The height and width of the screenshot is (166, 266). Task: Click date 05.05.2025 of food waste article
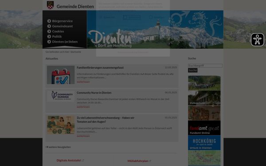[171, 118]
